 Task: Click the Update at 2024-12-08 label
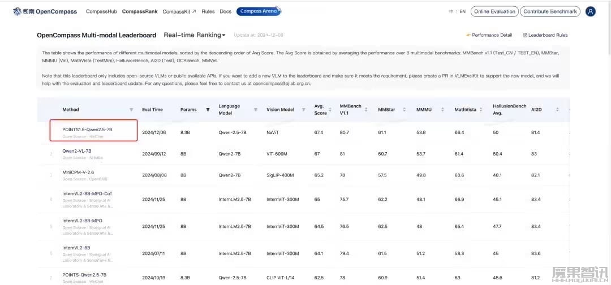259,35
